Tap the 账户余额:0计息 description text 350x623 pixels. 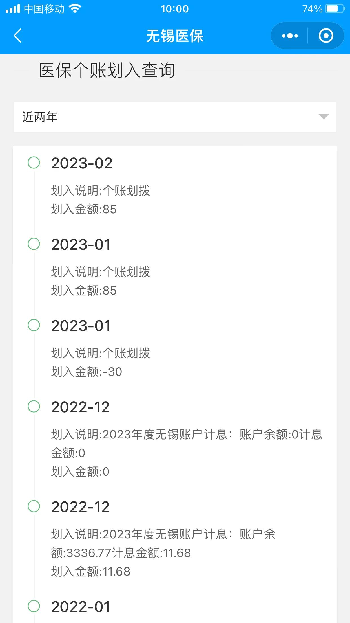point(281,434)
